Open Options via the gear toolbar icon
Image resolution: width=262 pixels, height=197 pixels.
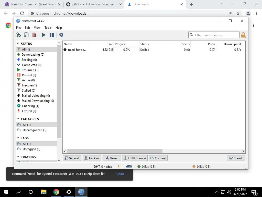61,35
